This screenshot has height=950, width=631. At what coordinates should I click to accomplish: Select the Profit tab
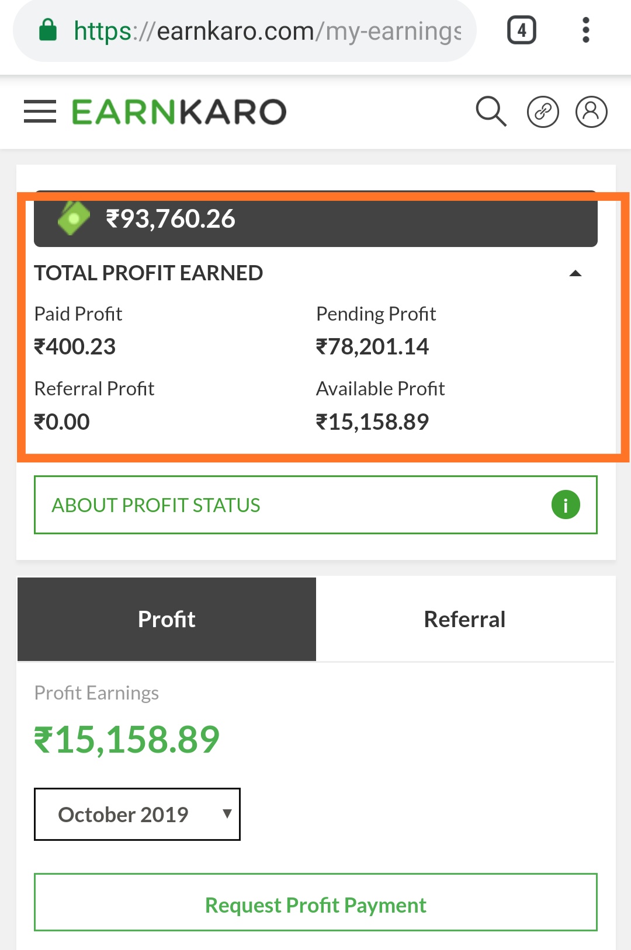(167, 619)
